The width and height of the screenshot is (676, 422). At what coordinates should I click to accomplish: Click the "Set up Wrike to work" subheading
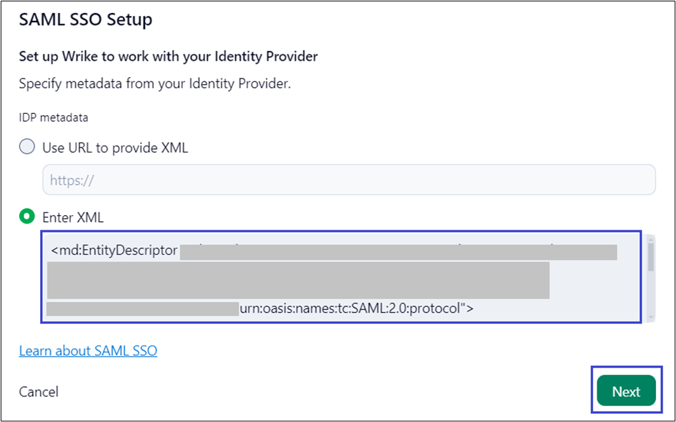pos(168,57)
